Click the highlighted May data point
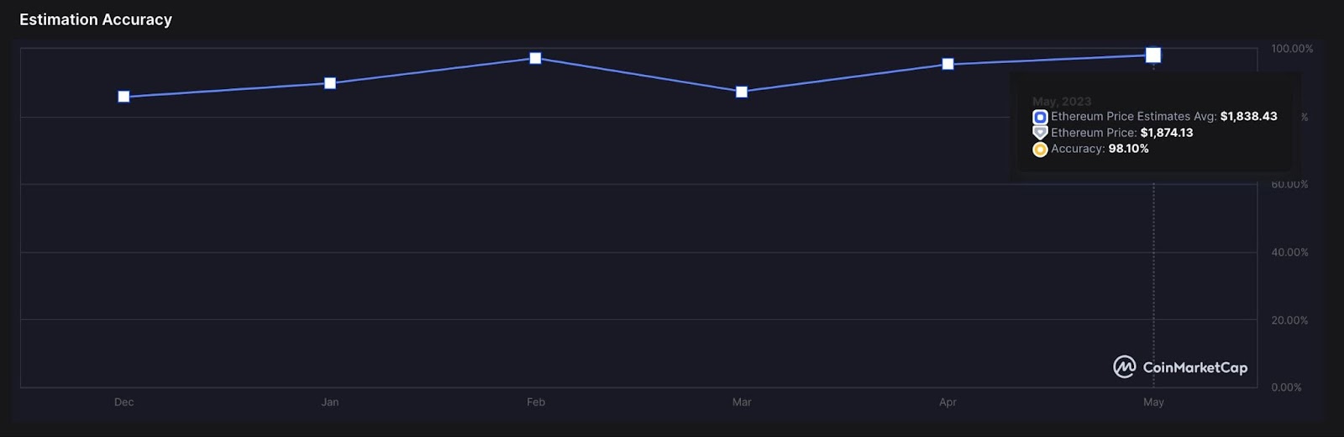1344x437 pixels. pos(1153,55)
